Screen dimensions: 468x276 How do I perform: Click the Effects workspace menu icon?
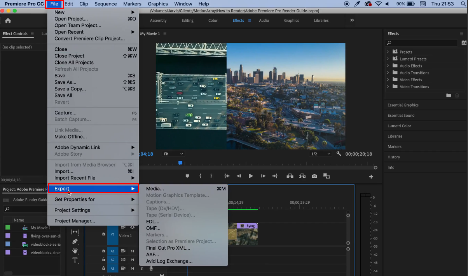click(250, 21)
